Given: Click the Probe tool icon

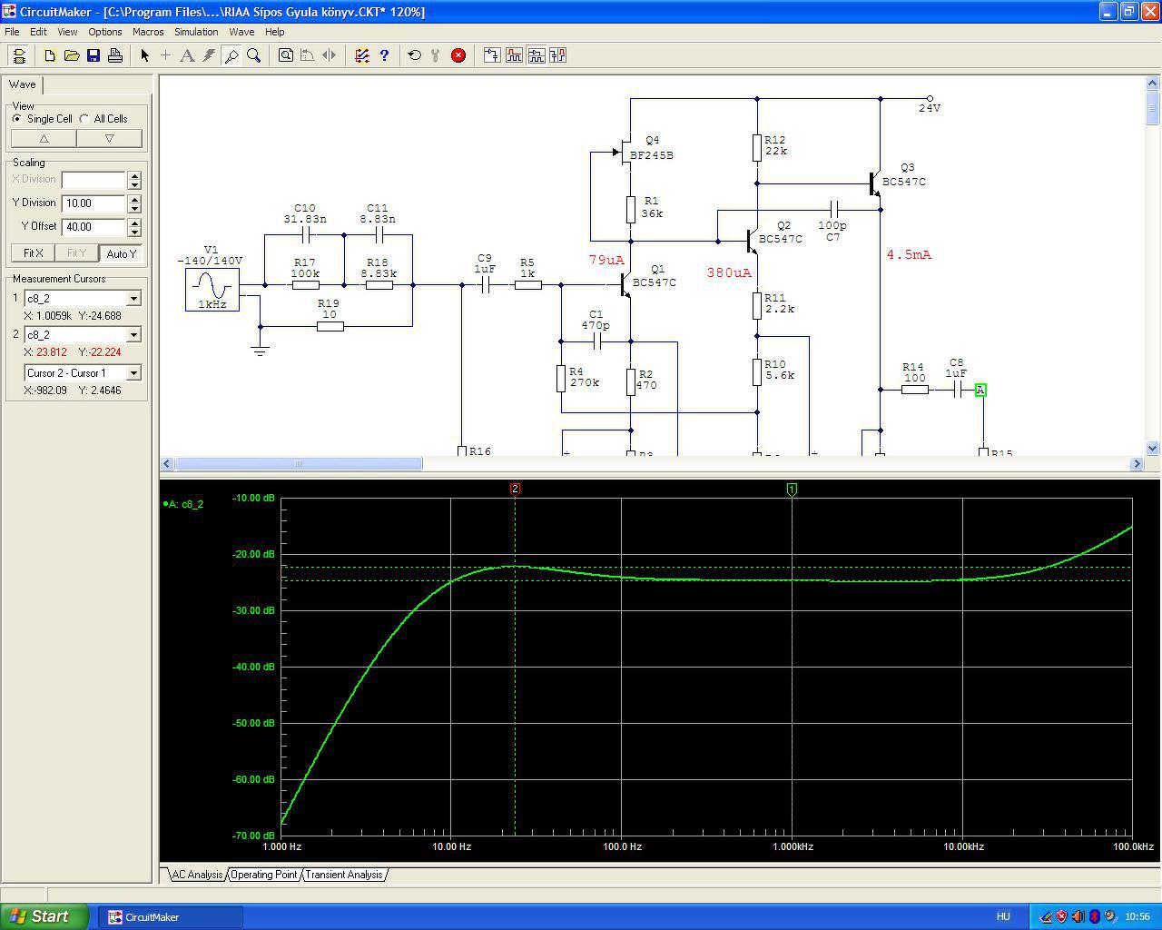Looking at the screenshot, I should (231, 55).
